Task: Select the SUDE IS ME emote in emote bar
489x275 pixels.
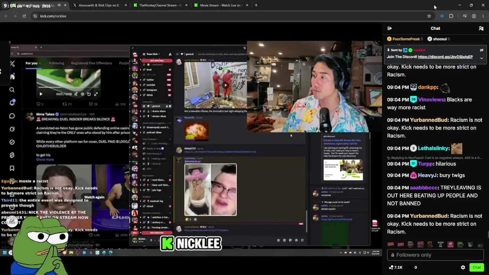Action: 440,244
